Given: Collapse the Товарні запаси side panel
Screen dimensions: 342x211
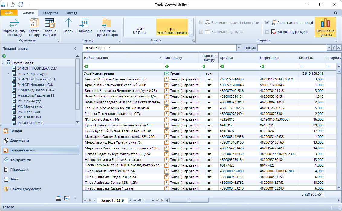Looking at the screenshot, I should point(75,49).
